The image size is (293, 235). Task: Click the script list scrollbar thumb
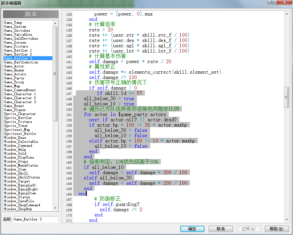(x=55, y=74)
